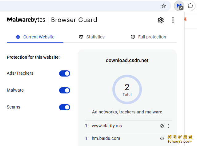This screenshot has width=197, height=146.
Task: Switch to the Full protection tab
Action: click(x=148, y=37)
